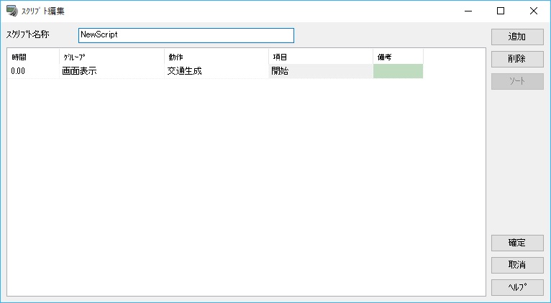Select the green 備考 cell in the first row
This screenshot has width=551, height=303.
pos(398,71)
